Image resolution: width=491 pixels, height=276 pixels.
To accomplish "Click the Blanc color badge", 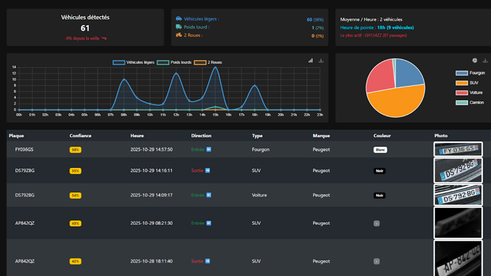I will pyautogui.click(x=381, y=150).
